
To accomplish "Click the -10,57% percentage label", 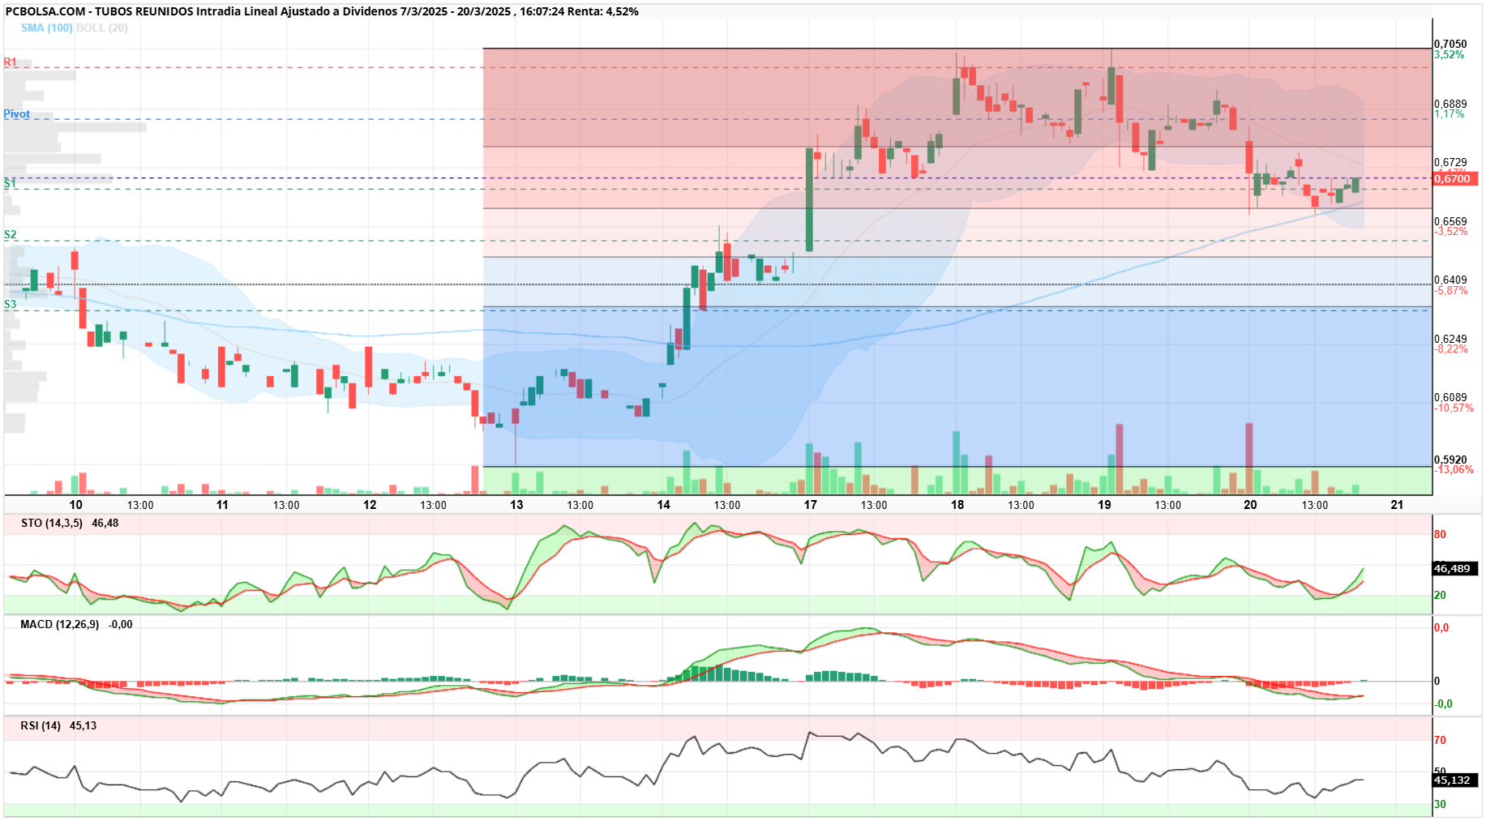I will 1454,408.
